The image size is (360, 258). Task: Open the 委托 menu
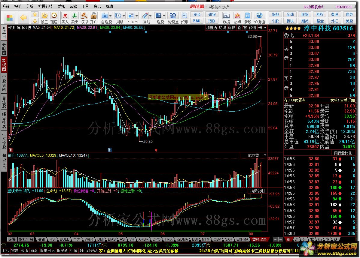coord(61,6)
